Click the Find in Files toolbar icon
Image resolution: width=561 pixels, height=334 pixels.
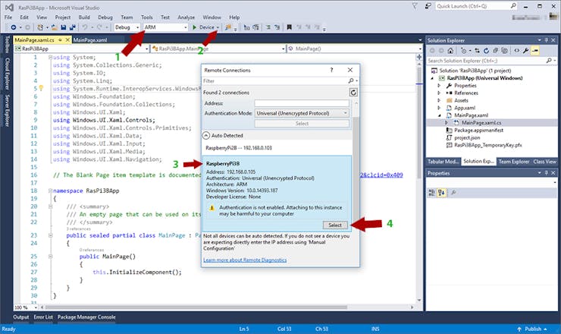click(x=228, y=27)
